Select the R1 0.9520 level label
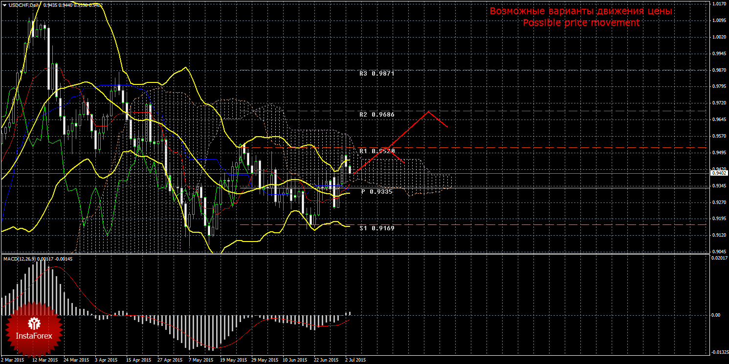729x364 pixels. tap(376, 151)
